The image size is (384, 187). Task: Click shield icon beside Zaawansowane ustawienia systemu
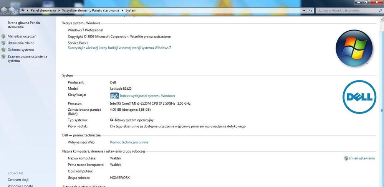(3, 56)
